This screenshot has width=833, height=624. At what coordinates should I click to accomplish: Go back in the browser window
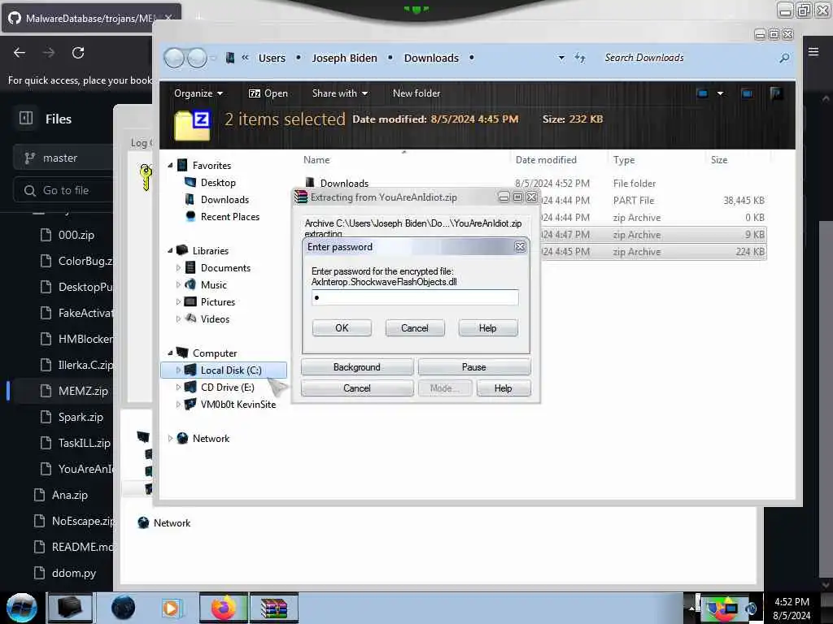click(20, 53)
